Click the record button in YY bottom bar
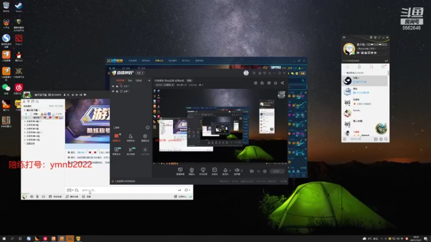The height and width of the screenshot is (242, 431). pos(87,197)
